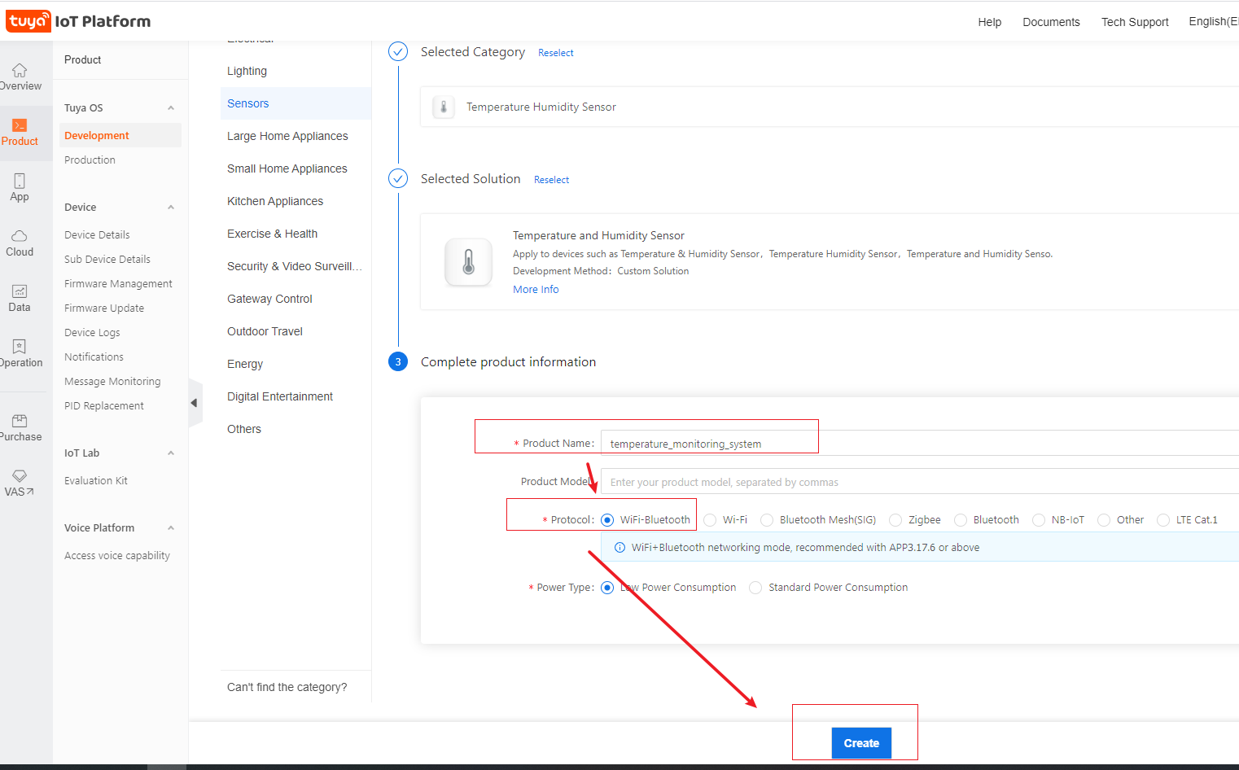Collapse the side menu with arrow handle
This screenshot has width=1239, height=770.
point(195,403)
